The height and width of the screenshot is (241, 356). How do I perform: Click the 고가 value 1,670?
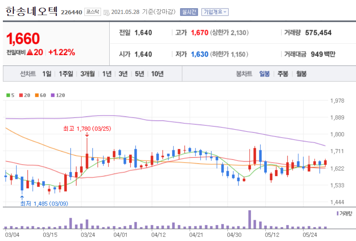(x=200, y=33)
